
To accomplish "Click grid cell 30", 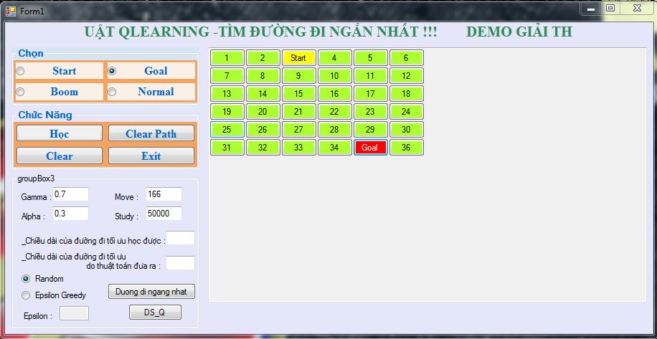I will (407, 129).
